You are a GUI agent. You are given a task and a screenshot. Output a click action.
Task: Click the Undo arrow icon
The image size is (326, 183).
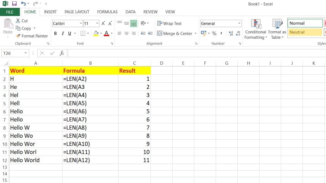click(x=23, y=4)
